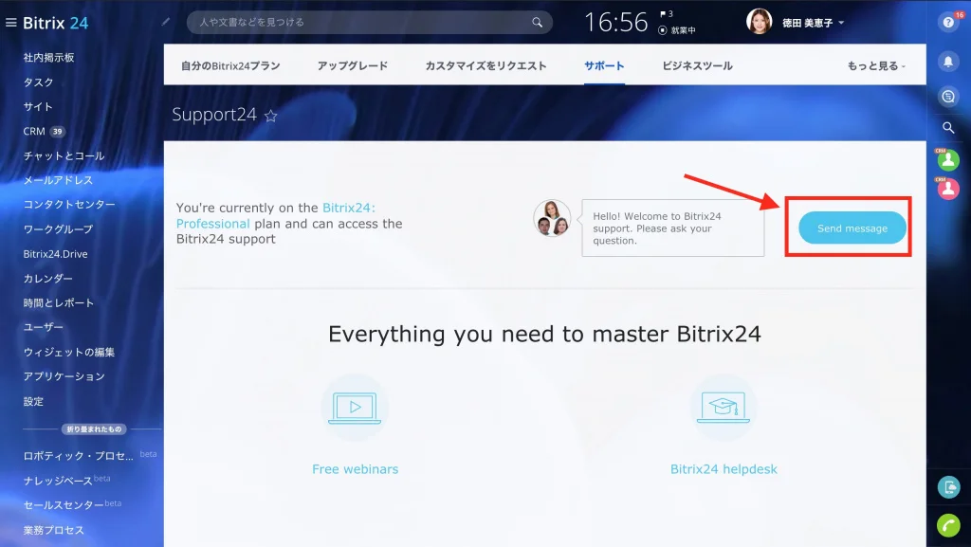Open ナレッジベース beta item

click(x=58, y=481)
